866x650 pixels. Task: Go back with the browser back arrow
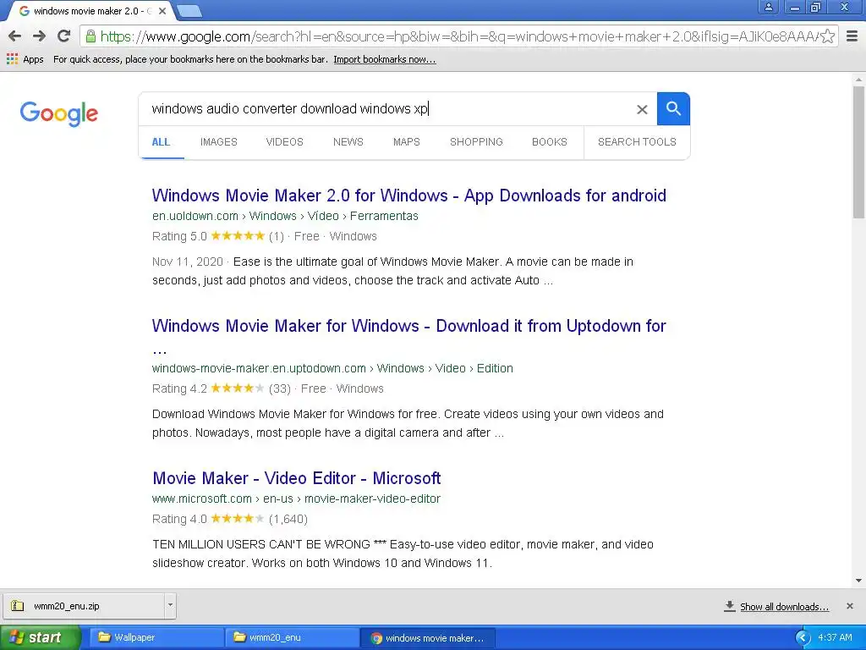[x=15, y=36]
